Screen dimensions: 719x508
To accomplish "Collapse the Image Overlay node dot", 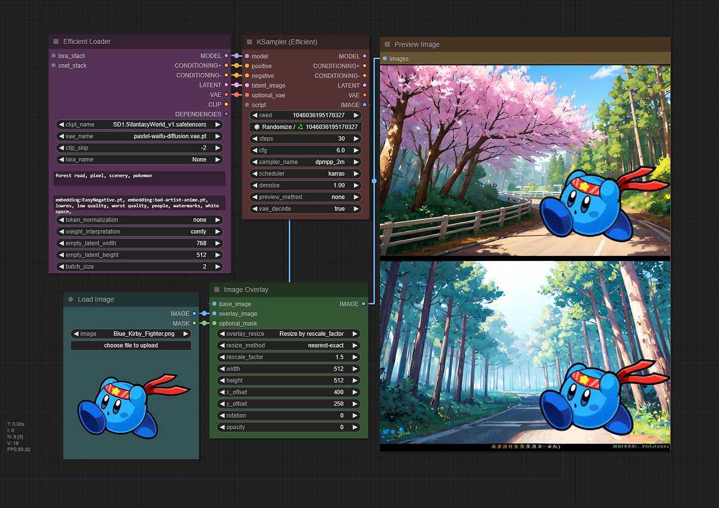I will point(217,290).
